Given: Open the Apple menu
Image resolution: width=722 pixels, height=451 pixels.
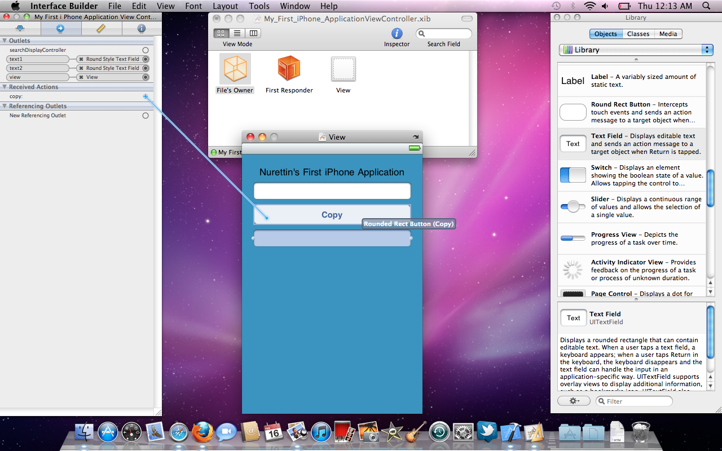Looking at the screenshot, I should tap(15, 6).
